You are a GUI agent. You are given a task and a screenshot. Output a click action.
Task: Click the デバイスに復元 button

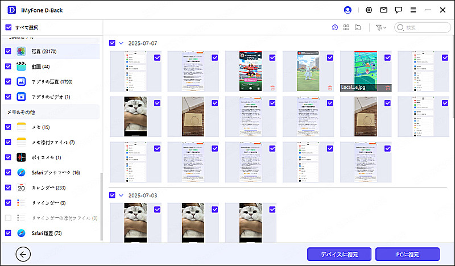click(340, 254)
